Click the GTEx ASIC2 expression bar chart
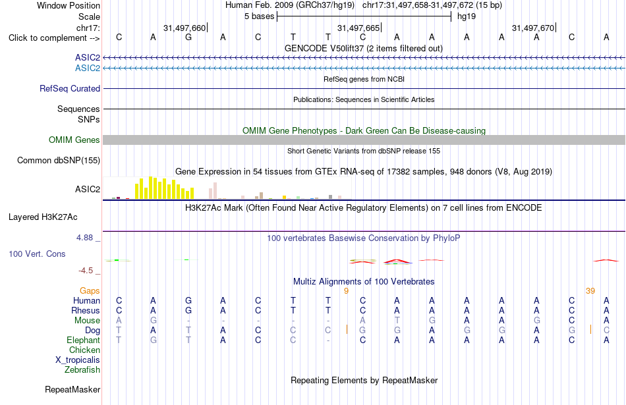This screenshot has height=405, width=626. tap(227, 188)
